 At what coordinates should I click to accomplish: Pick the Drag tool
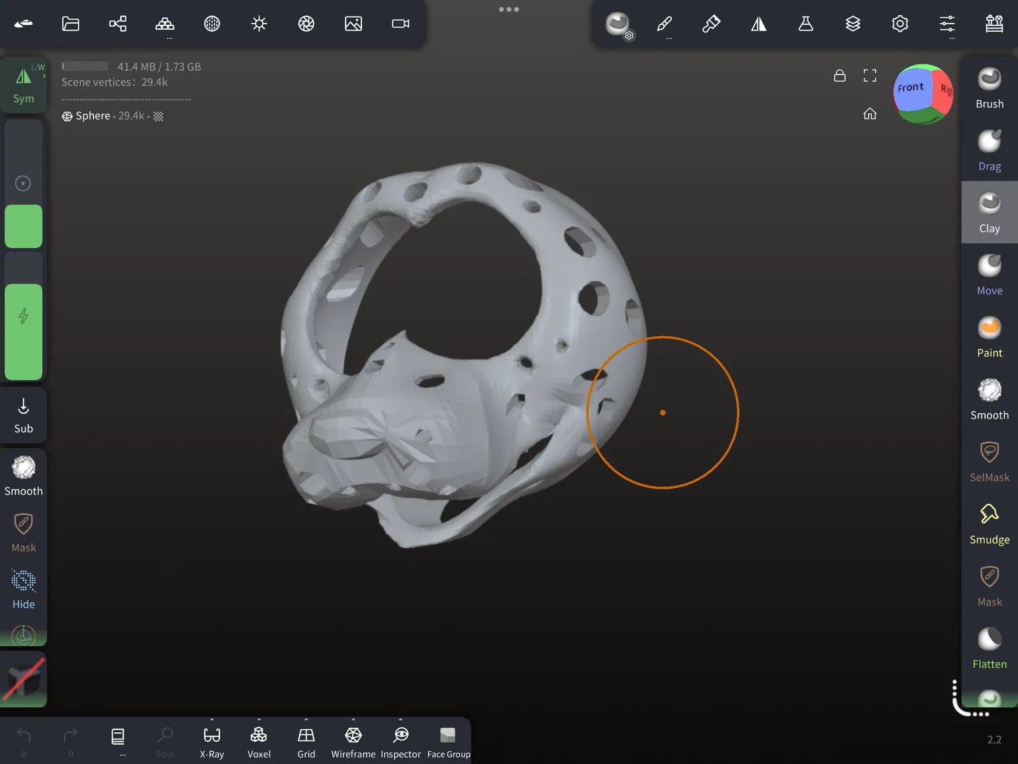[x=989, y=150]
